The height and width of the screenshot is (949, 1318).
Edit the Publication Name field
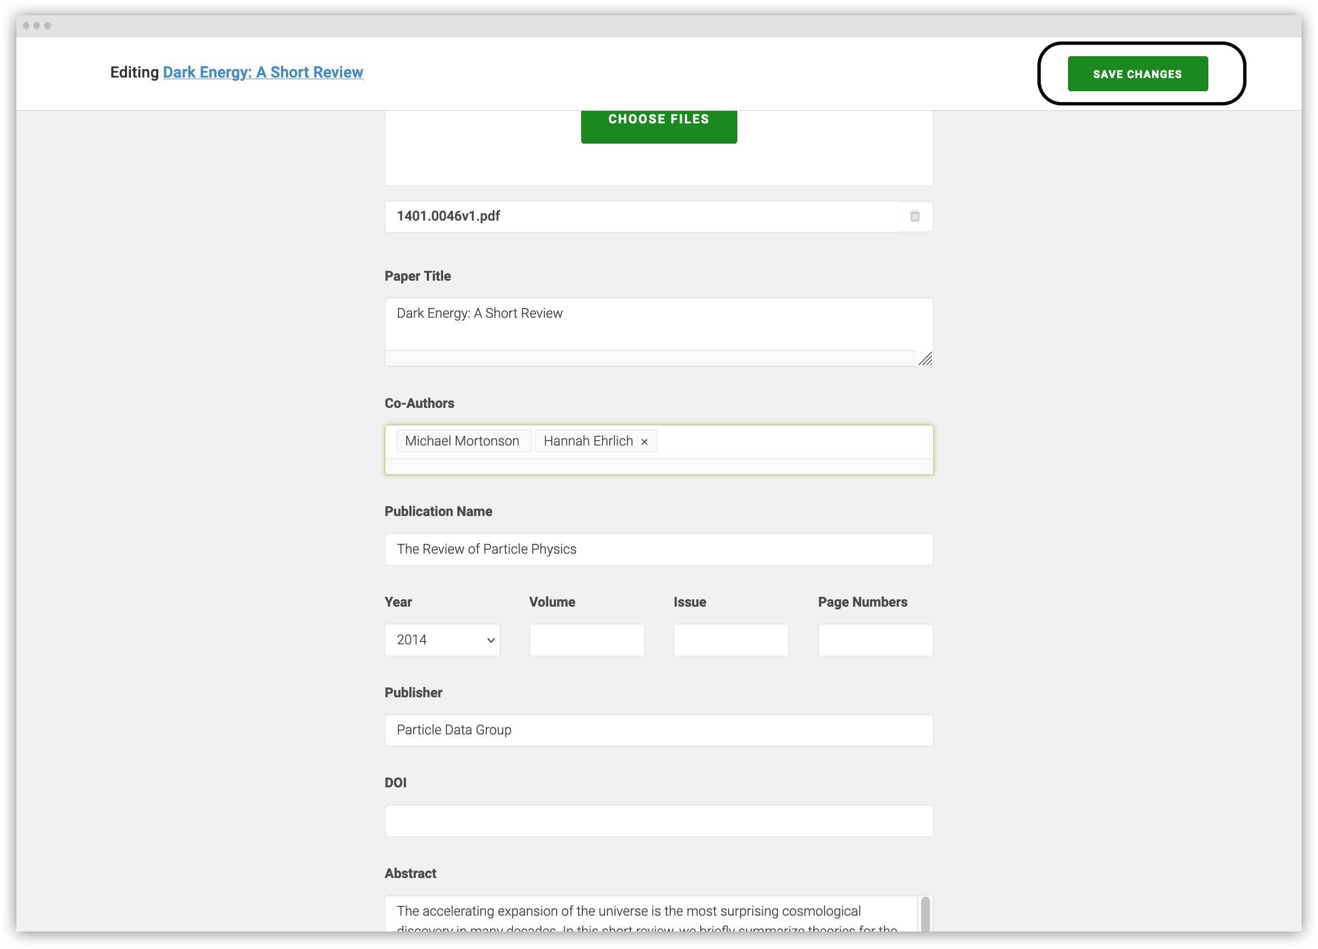[x=658, y=549]
